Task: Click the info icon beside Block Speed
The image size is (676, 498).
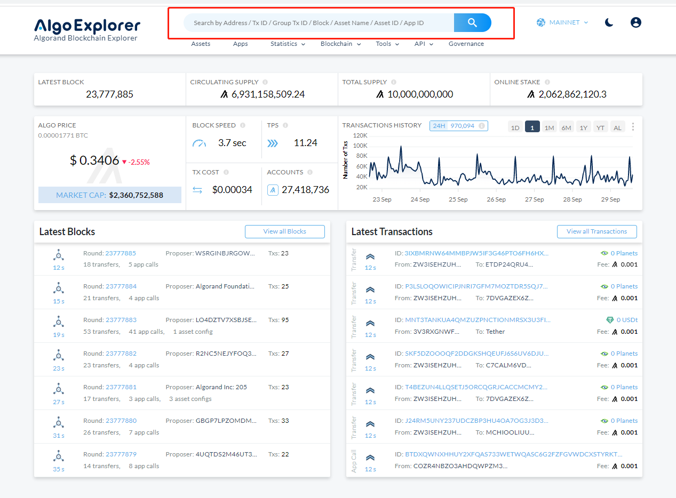Action: [243, 125]
